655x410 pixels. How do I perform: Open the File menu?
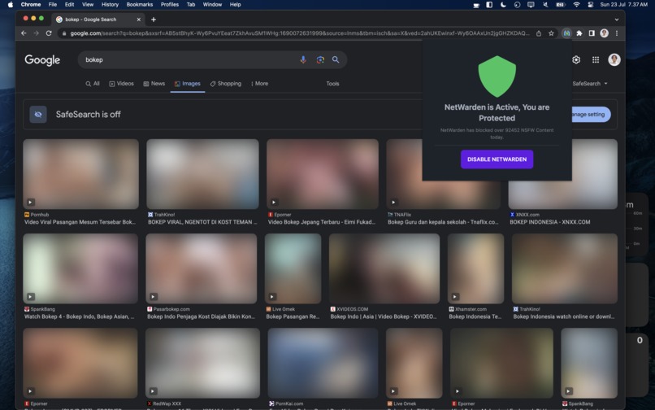53,5
